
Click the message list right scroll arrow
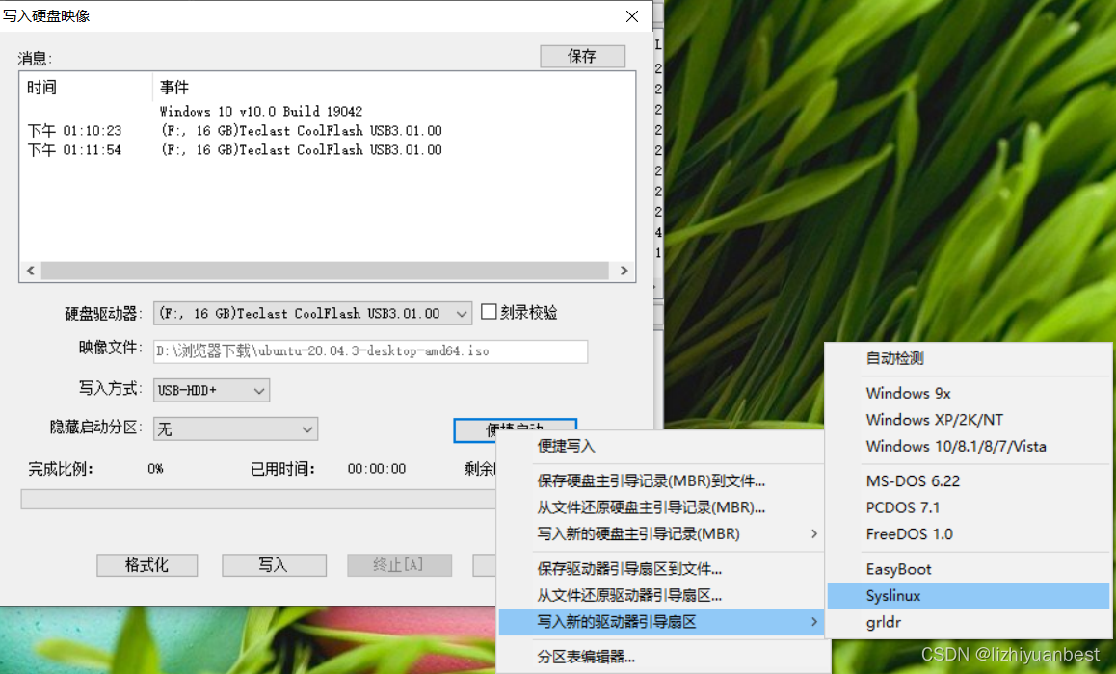click(x=624, y=271)
